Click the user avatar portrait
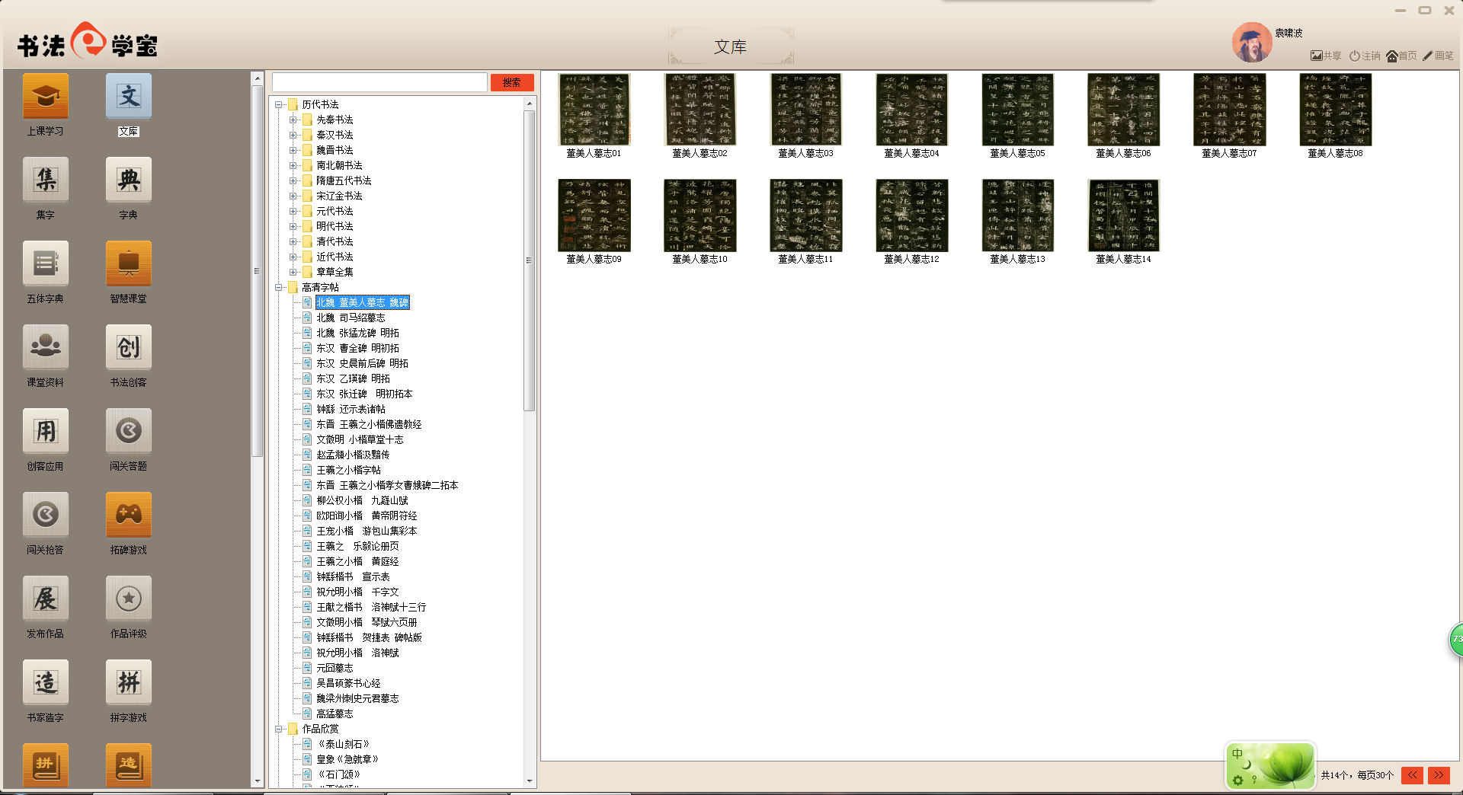Image resolution: width=1463 pixels, height=795 pixels. click(1252, 43)
